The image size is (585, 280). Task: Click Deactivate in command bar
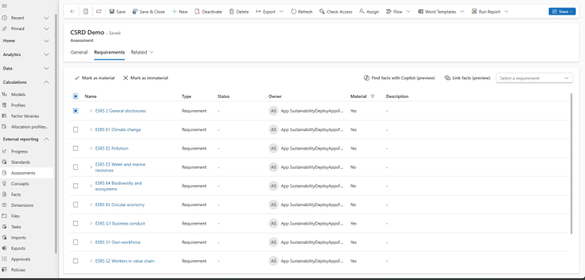[x=208, y=12]
